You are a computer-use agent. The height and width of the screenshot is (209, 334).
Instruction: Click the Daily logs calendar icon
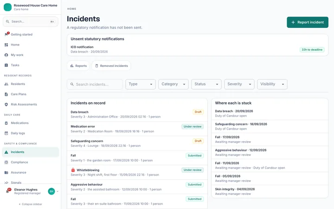point(6,133)
